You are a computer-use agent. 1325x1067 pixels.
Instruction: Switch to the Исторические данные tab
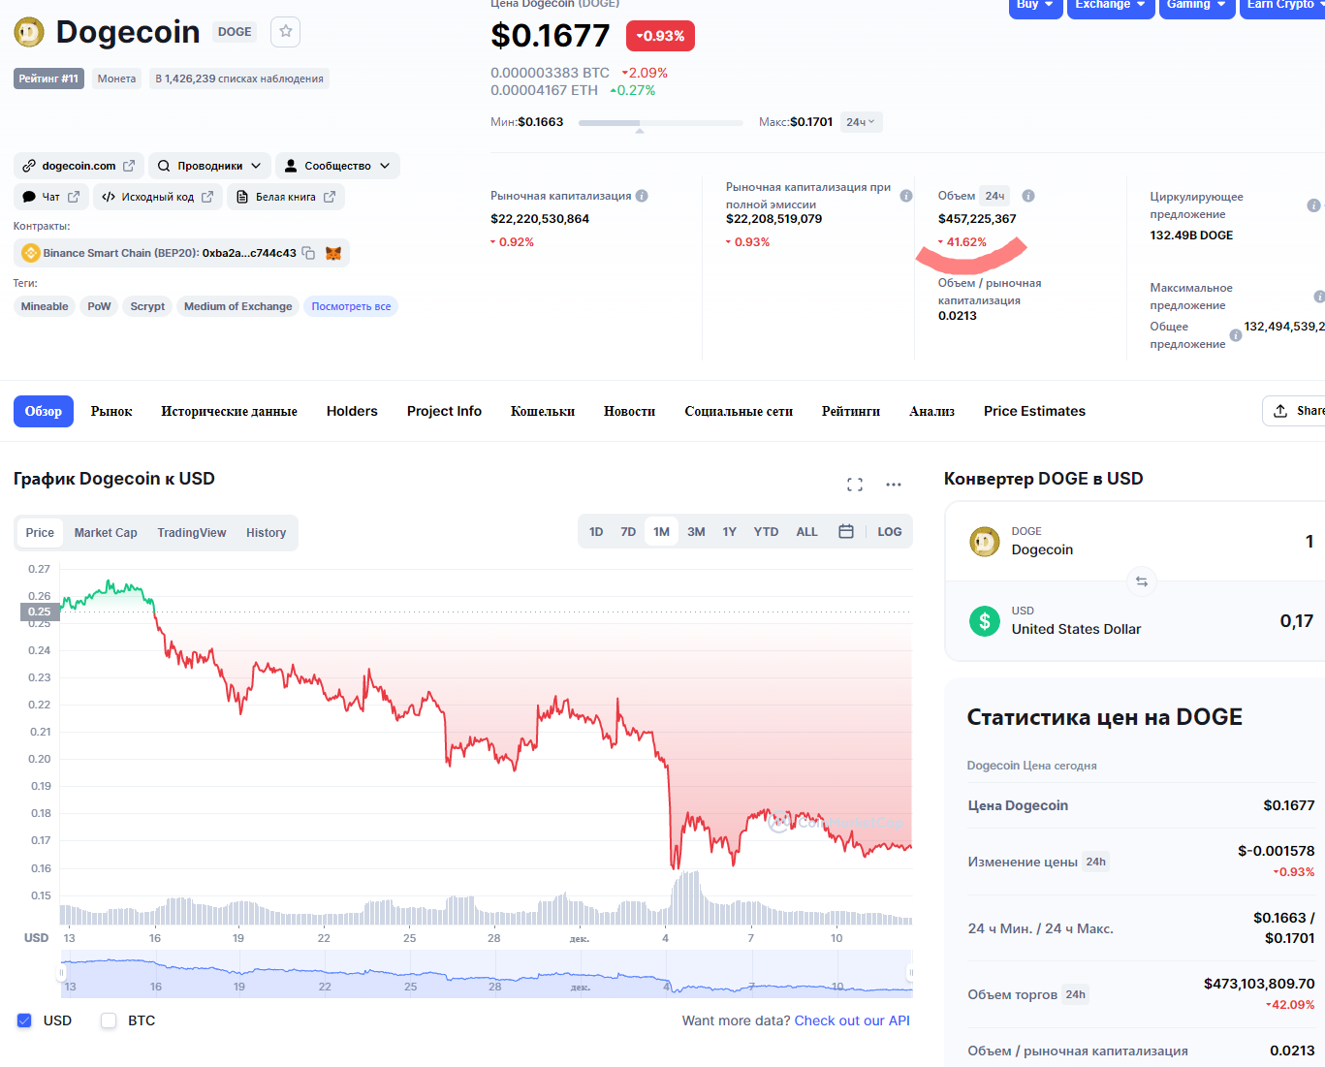(x=229, y=411)
